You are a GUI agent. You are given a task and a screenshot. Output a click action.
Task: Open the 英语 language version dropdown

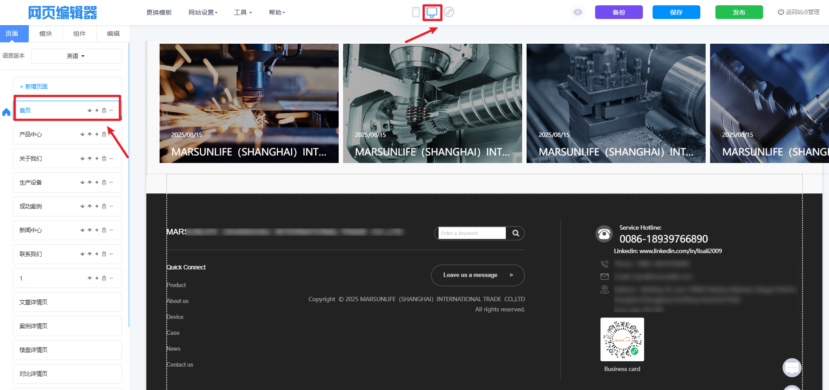tap(76, 56)
